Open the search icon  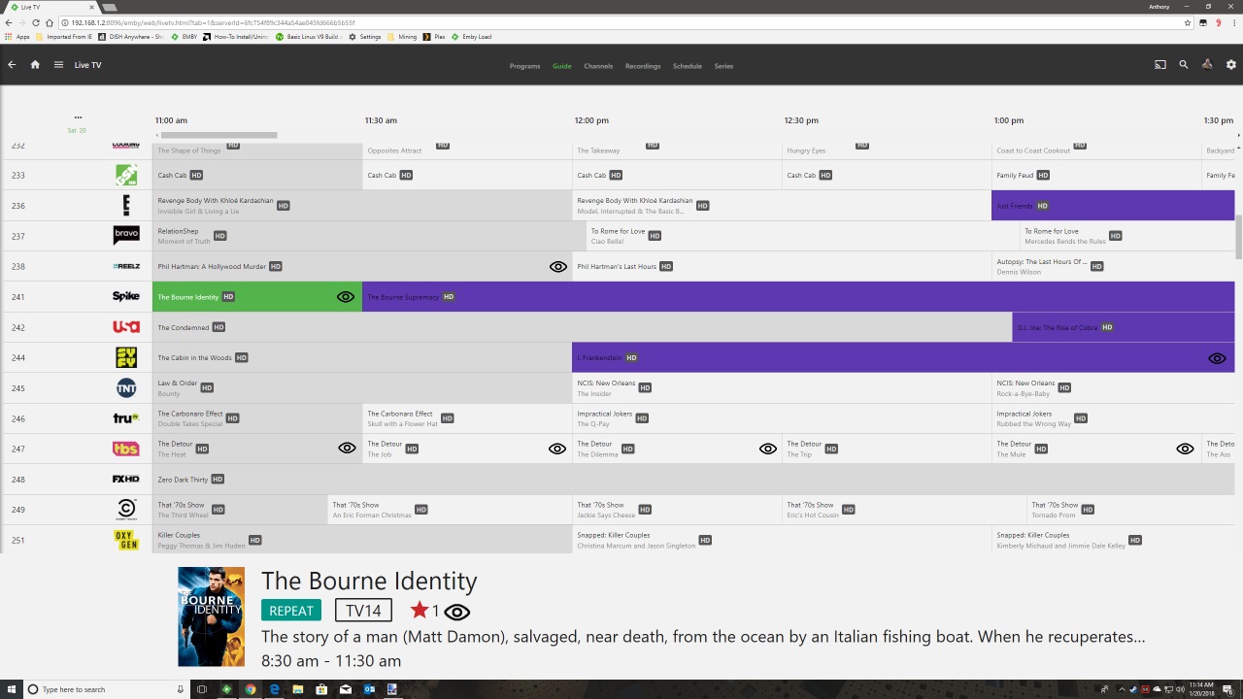[1184, 64]
